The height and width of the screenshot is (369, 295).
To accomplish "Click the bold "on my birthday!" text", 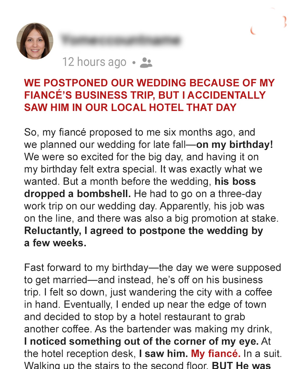I will click(x=234, y=145).
